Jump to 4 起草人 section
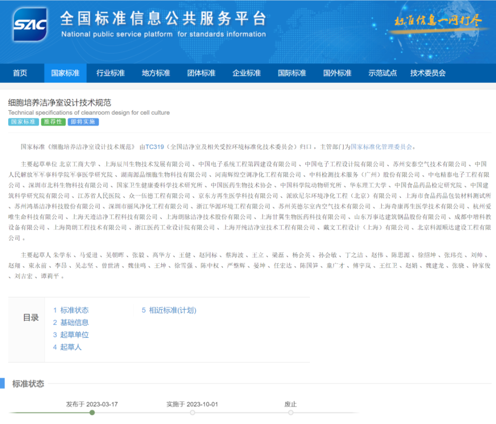 (67, 347)
